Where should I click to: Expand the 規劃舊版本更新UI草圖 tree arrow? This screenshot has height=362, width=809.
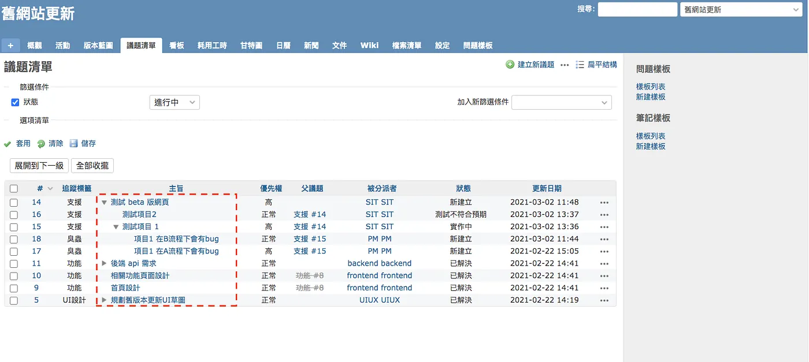105,300
